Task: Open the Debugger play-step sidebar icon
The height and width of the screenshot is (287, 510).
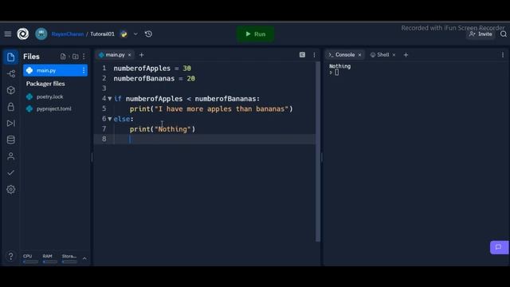Action: point(10,124)
